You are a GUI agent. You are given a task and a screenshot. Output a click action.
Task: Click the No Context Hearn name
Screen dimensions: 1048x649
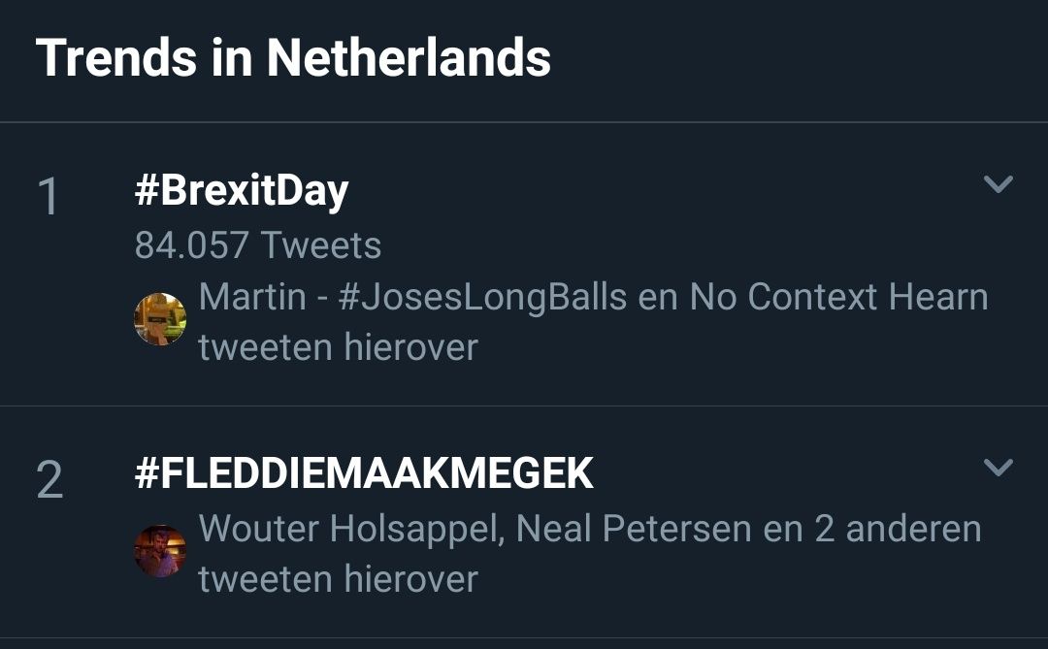[838, 297]
